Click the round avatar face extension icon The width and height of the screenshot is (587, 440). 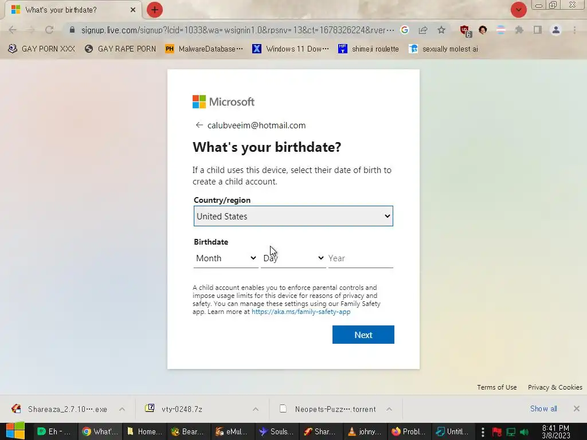(483, 30)
